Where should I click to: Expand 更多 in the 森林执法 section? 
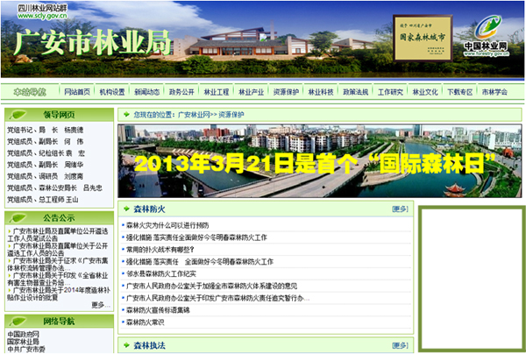click(400, 346)
